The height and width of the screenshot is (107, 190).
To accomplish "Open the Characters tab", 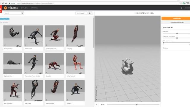I will point(24,8).
